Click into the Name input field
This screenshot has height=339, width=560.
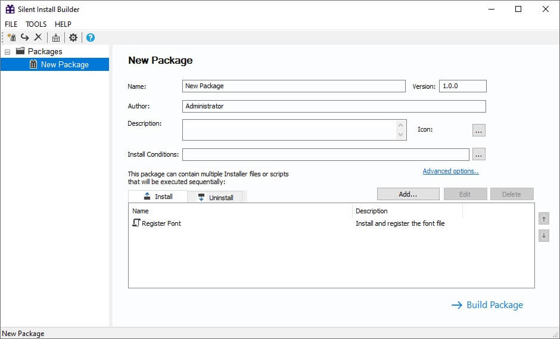[x=294, y=86]
